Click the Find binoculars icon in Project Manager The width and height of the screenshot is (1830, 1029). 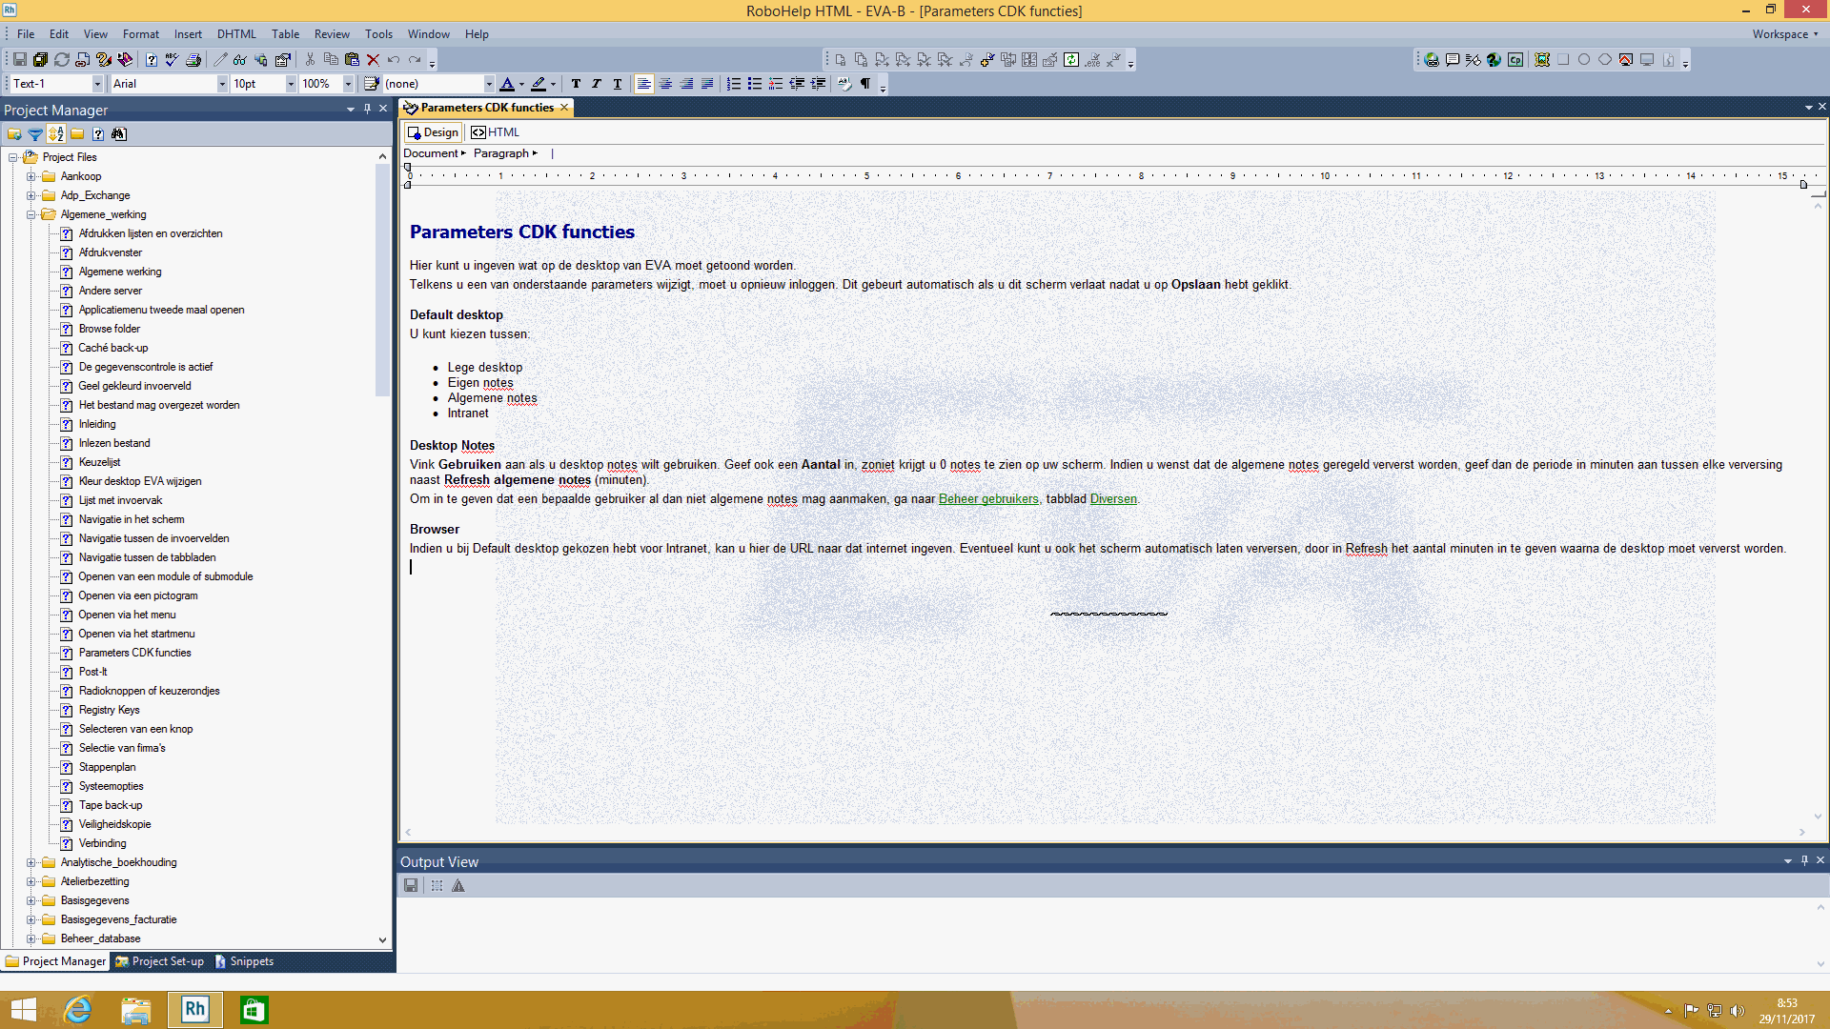pyautogui.click(x=119, y=134)
